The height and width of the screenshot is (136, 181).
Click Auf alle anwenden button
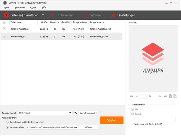point(88,113)
